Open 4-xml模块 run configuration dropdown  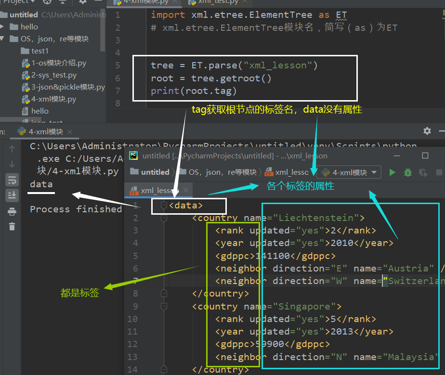[349, 172]
